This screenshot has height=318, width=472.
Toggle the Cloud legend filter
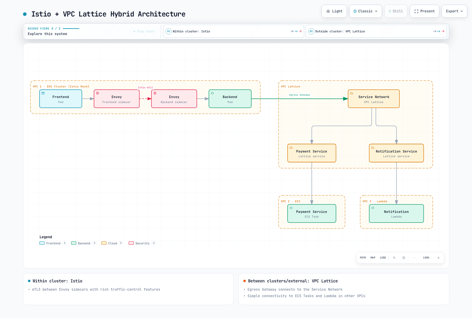[x=112, y=243]
